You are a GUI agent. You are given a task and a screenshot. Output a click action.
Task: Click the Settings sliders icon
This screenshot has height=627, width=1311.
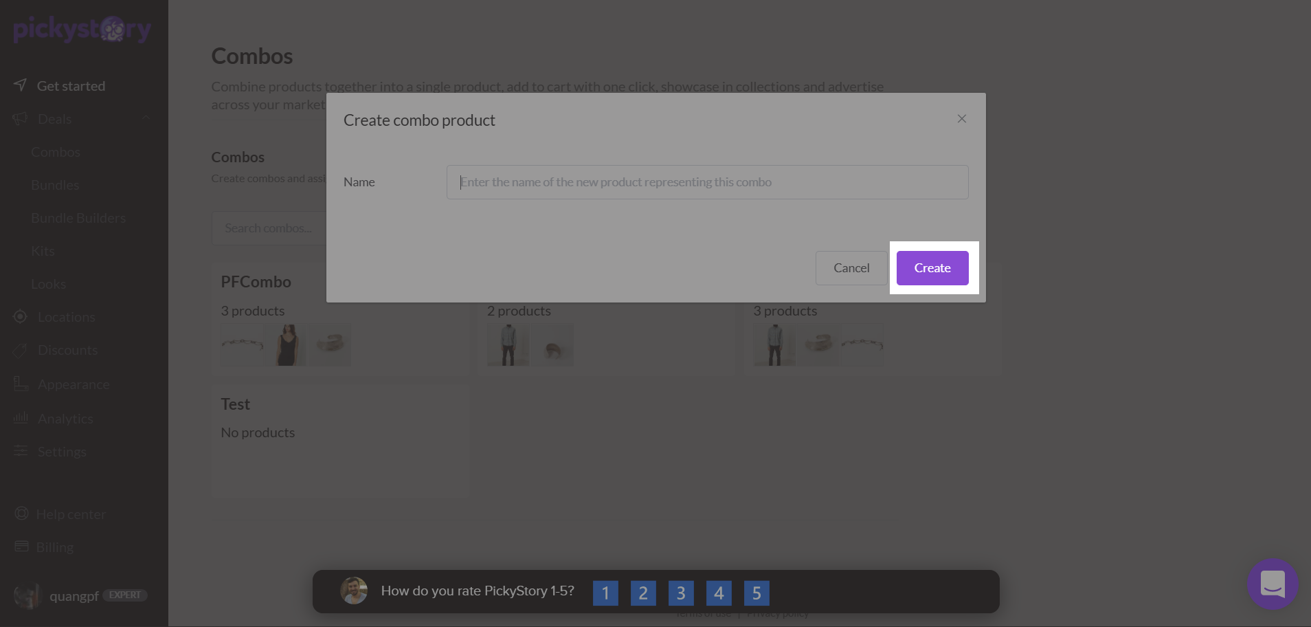coord(21,450)
